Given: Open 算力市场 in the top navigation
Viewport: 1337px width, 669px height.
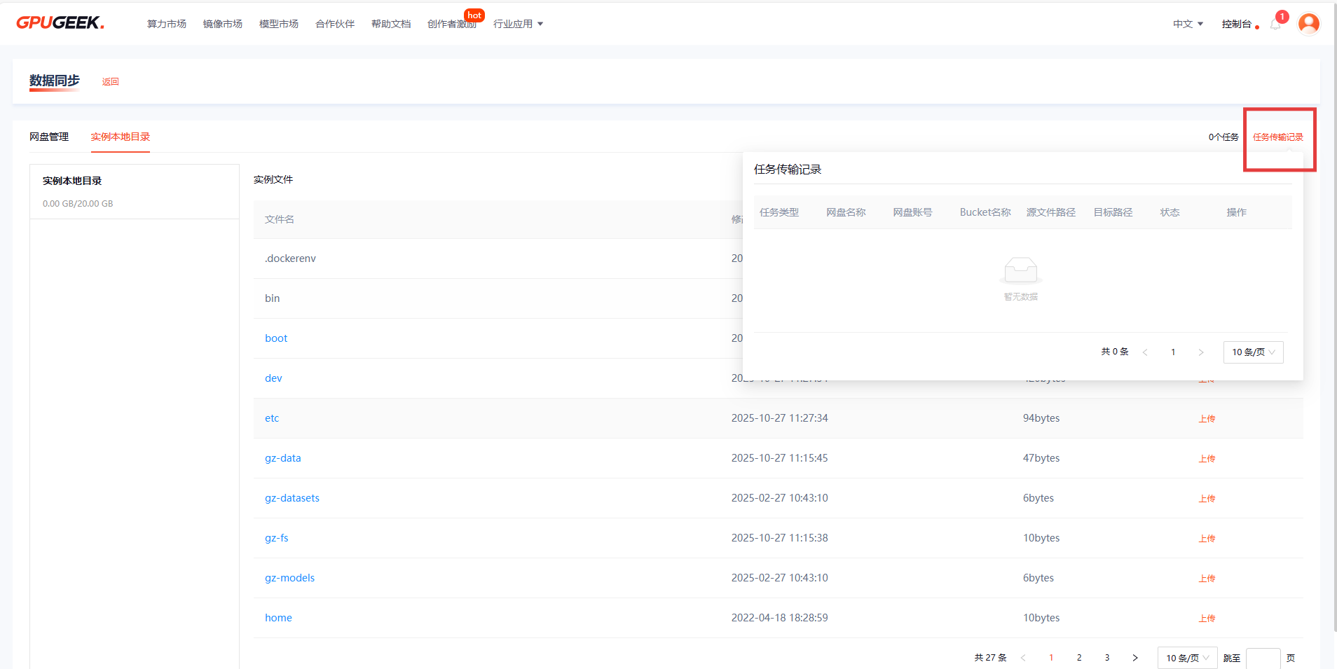Looking at the screenshot, I should [x=167, y=24].
